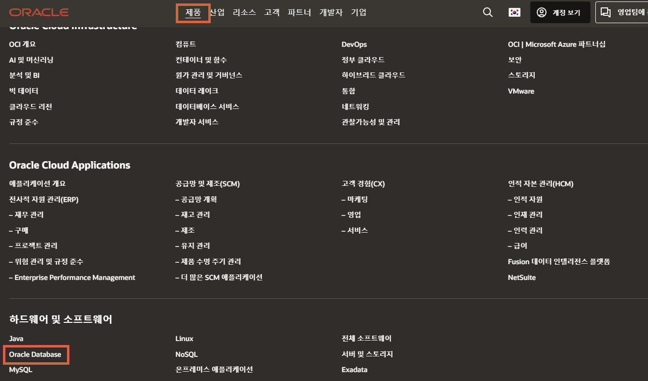Screen dimensions: 648x381
Task: Click 데이터베이스 서비스 link
Action: point(207,106)
